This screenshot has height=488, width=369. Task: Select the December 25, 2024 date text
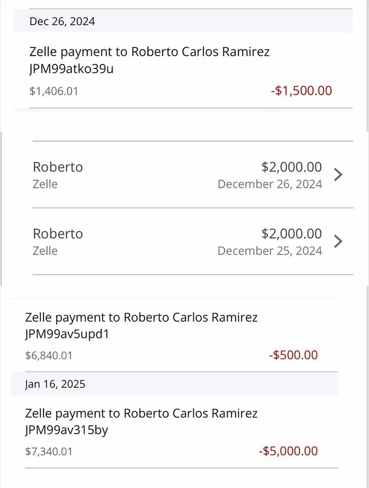coord(270,251)
